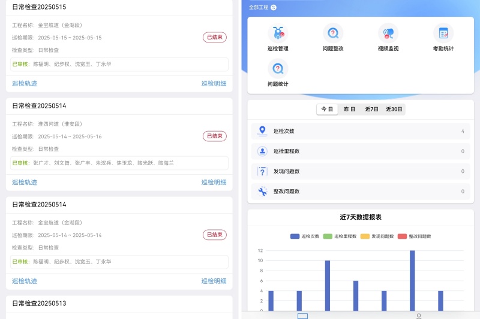
Task: Switch to the 近7日 tab
Action: point(371,110)
